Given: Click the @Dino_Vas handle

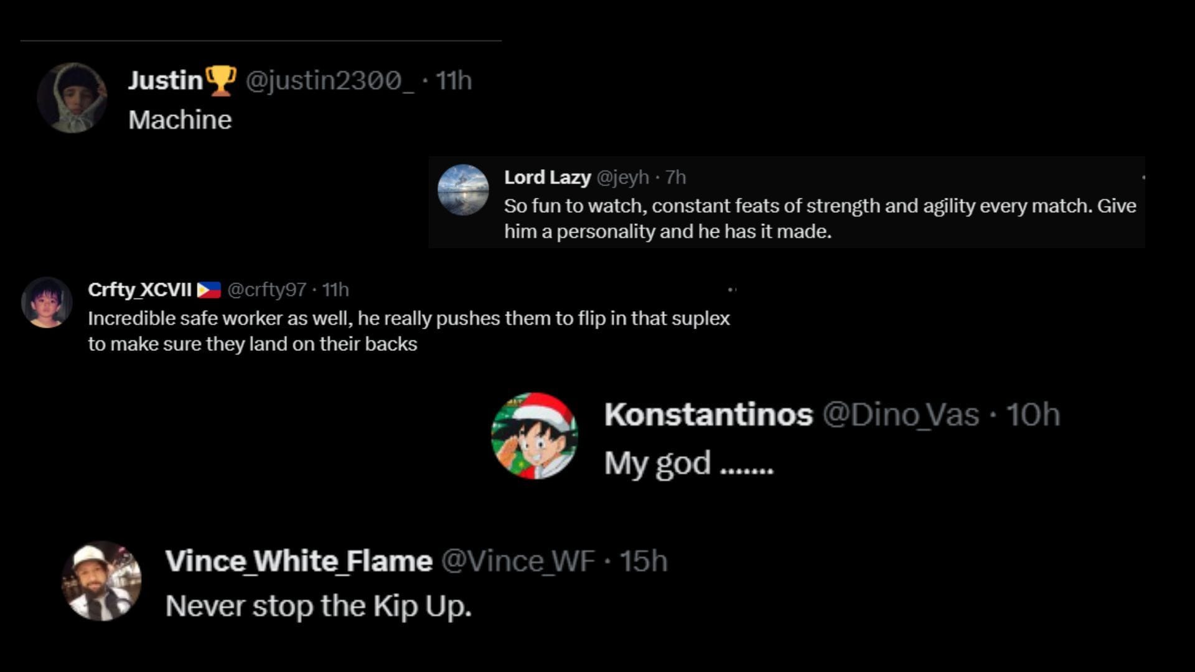Looking at the screenshot, I should pos(900,414).
